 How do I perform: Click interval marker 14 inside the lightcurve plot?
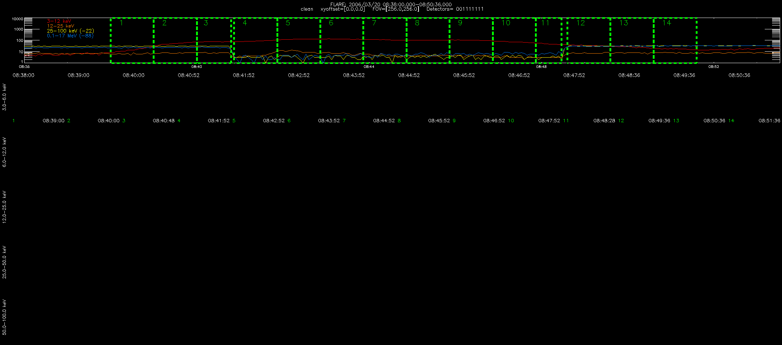point(666,23)
